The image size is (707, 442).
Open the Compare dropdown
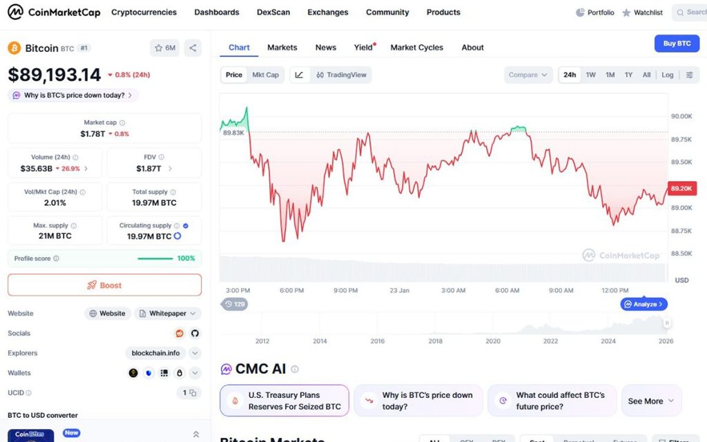(x=528, y=75)
